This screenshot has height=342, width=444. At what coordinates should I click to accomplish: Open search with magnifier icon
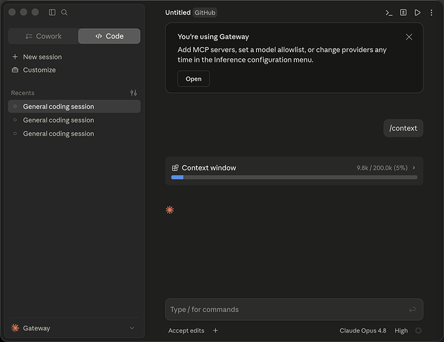(x=64, y=12)
